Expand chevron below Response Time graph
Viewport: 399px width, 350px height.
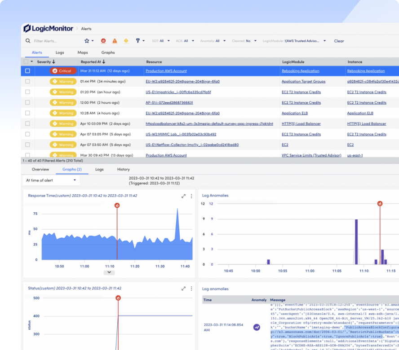pos(109,272)
